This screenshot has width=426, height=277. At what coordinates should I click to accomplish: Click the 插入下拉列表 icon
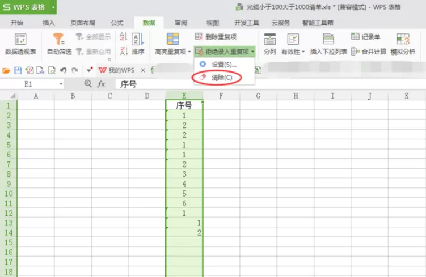coord(328,39)
